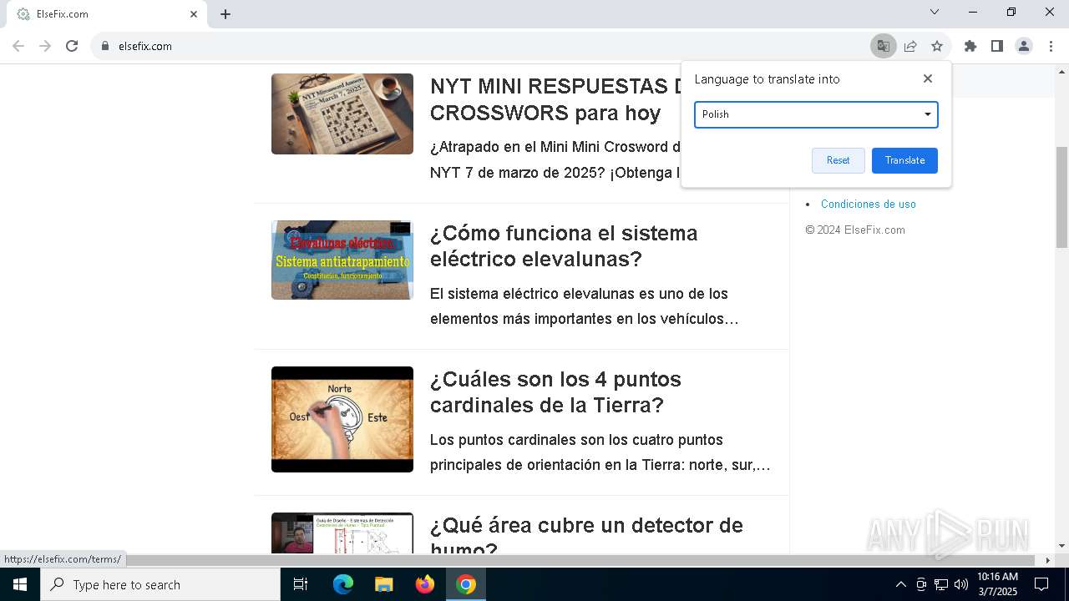Image resolution: width=1069 pixels, height=601 pixels.
Task: Open the network tray icon
Action: click(941, 584)
